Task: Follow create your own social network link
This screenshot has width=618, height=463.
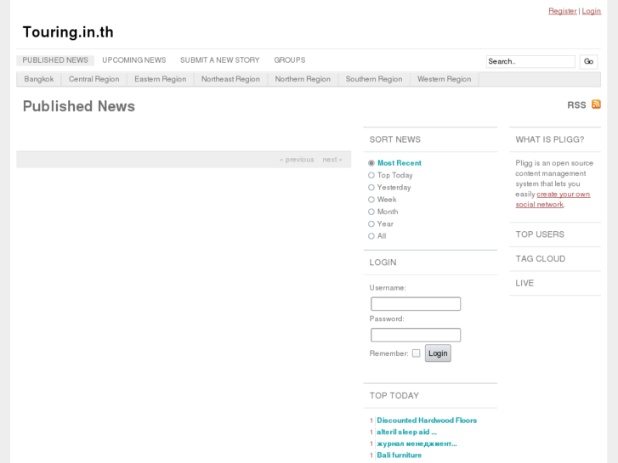Action: [553, 200]
